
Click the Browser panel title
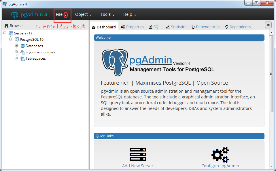click(x=17, y=26)
